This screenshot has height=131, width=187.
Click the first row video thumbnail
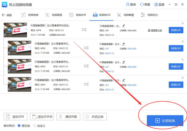(x=15, y=30)
